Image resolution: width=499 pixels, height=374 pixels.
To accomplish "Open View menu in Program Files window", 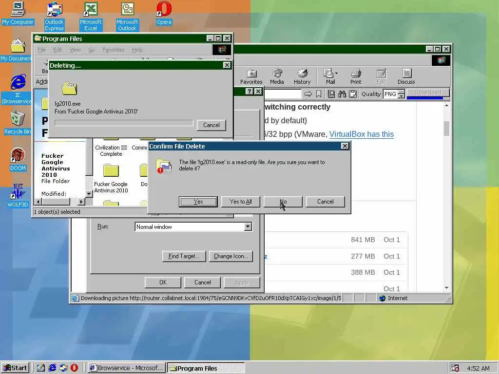I will 75,50.
